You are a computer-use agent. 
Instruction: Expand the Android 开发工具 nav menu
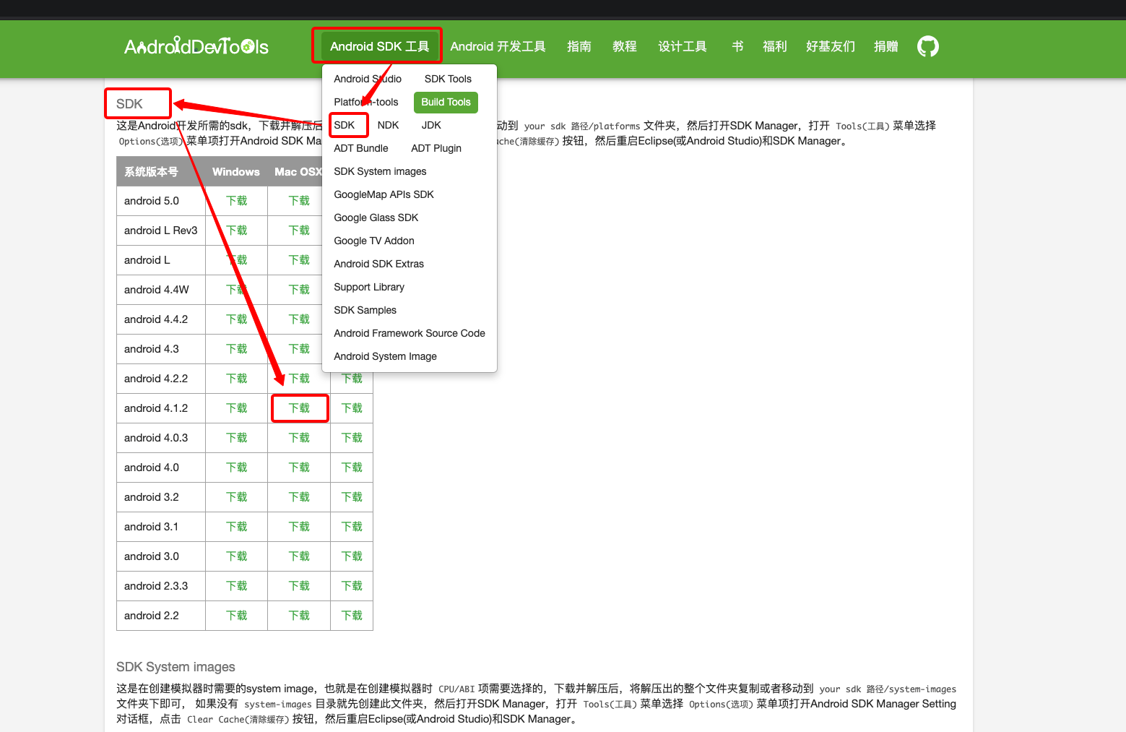498,46
